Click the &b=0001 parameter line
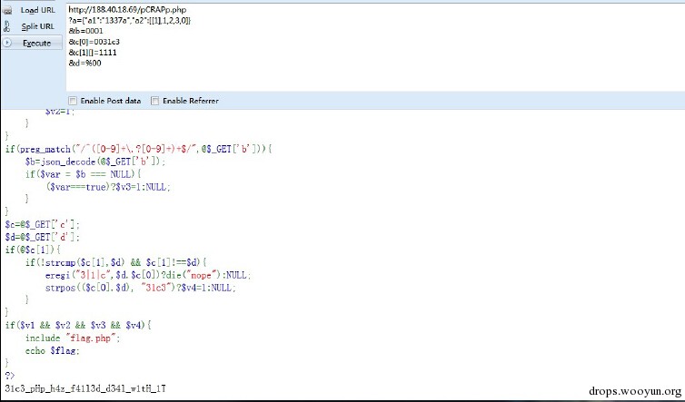This screenshot has height=402, width=685. [x=85, y=31]
